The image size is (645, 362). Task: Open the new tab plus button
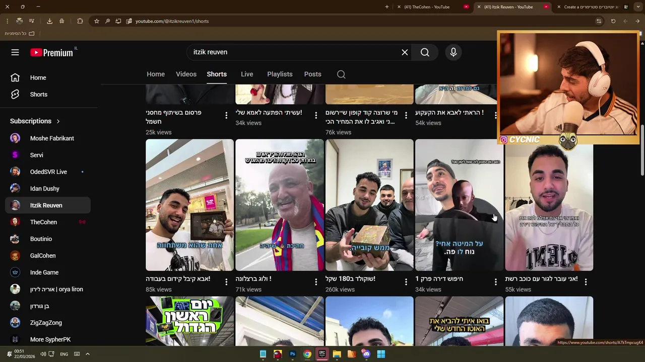click(387, 7)
